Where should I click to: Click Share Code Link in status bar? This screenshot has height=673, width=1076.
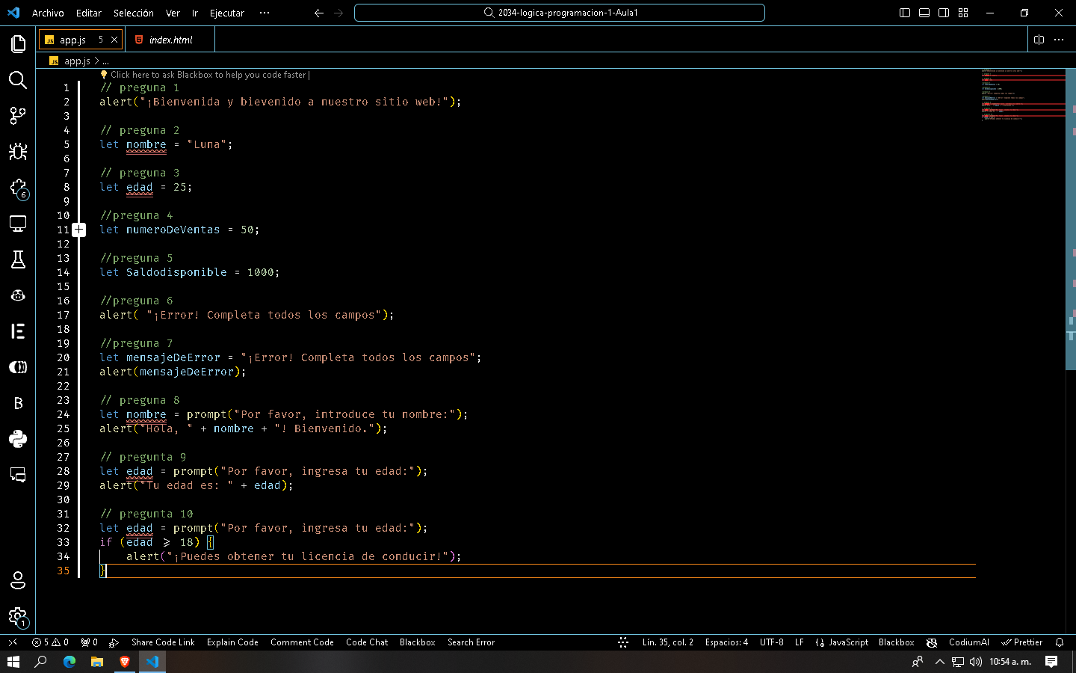coord(163,642)
